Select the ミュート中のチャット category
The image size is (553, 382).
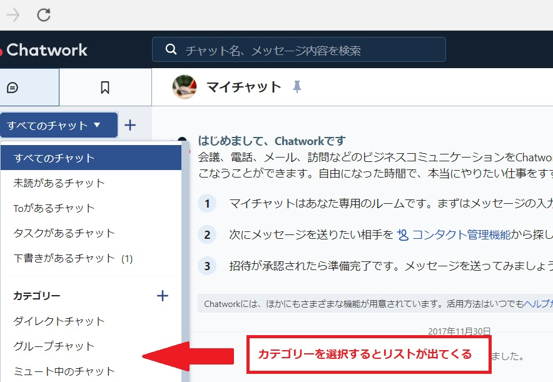91,371
